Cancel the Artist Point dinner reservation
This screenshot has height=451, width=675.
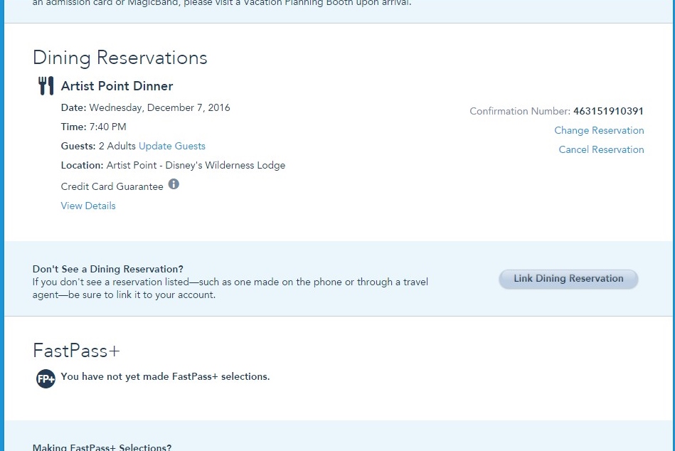click(601, 149)
